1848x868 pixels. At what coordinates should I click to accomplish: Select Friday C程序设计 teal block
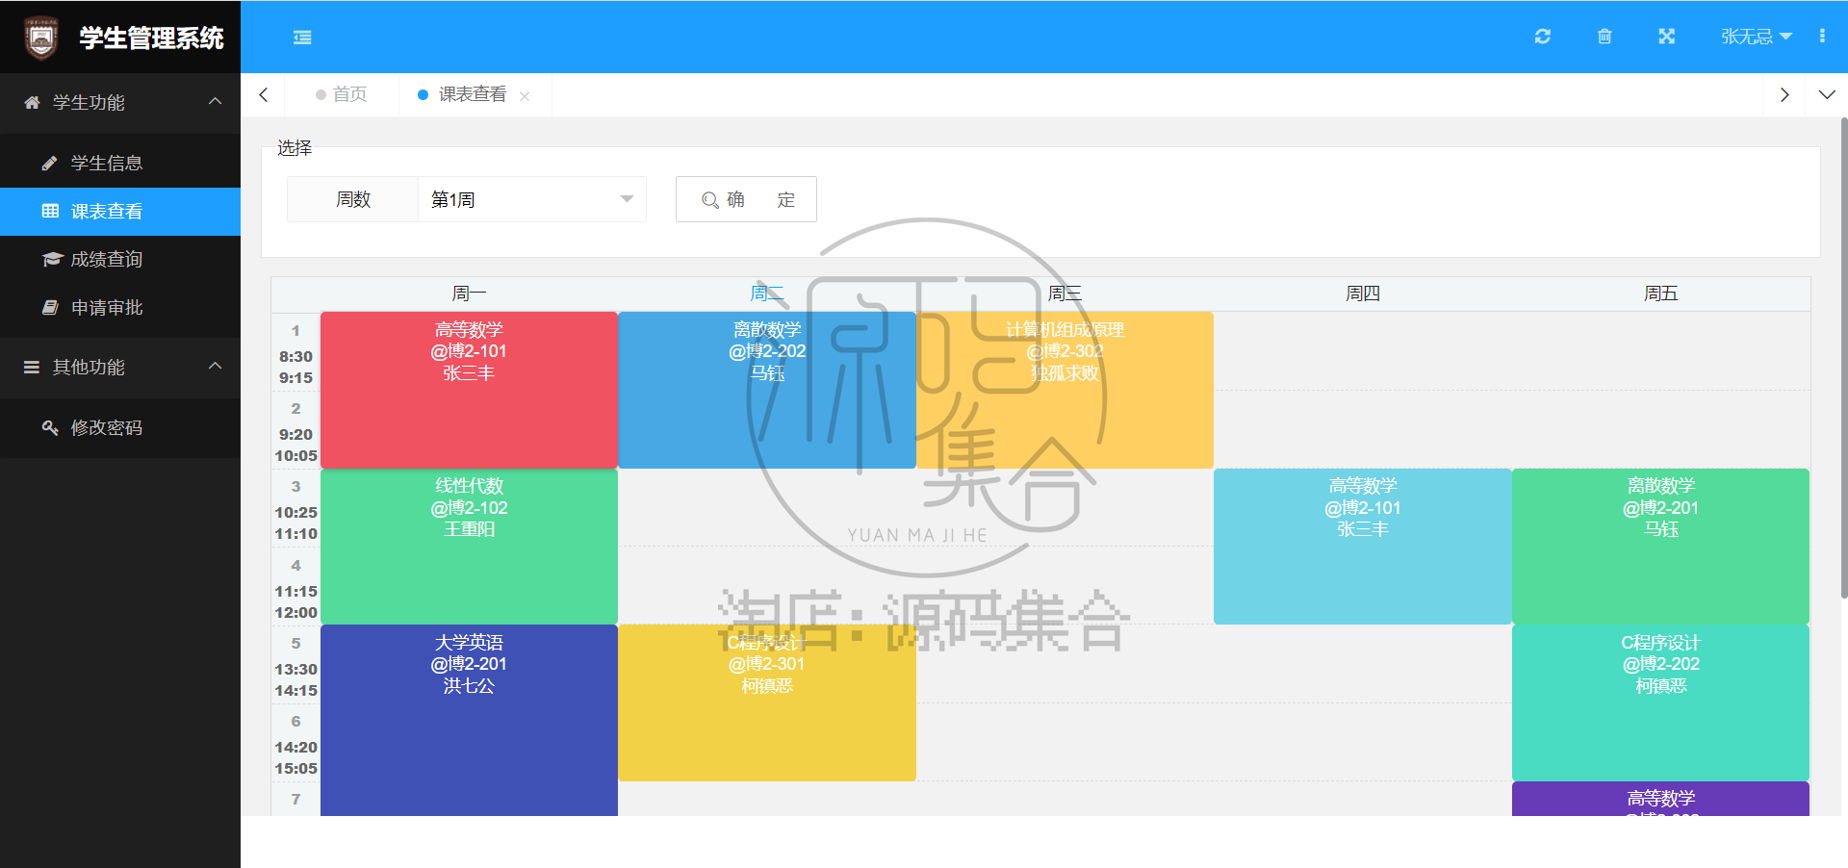(x=1660, y=702)
